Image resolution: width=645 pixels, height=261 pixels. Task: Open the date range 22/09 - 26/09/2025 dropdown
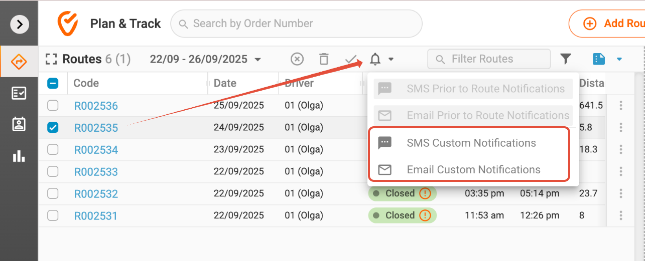(206, 59)
